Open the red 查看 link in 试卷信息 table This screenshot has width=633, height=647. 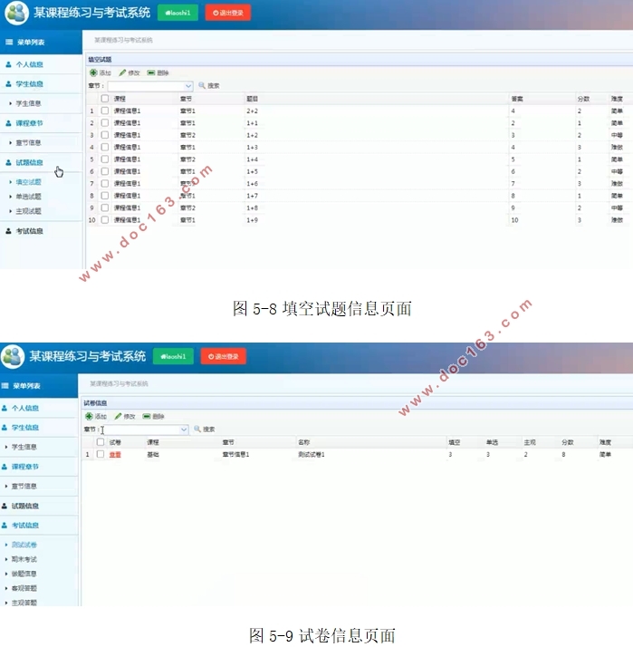click(x=115, y=454)
